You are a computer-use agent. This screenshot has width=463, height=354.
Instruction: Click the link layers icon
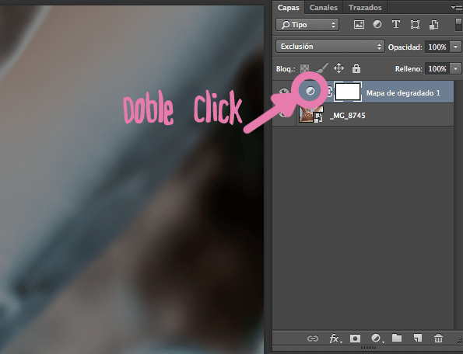(x=312, y=338)
